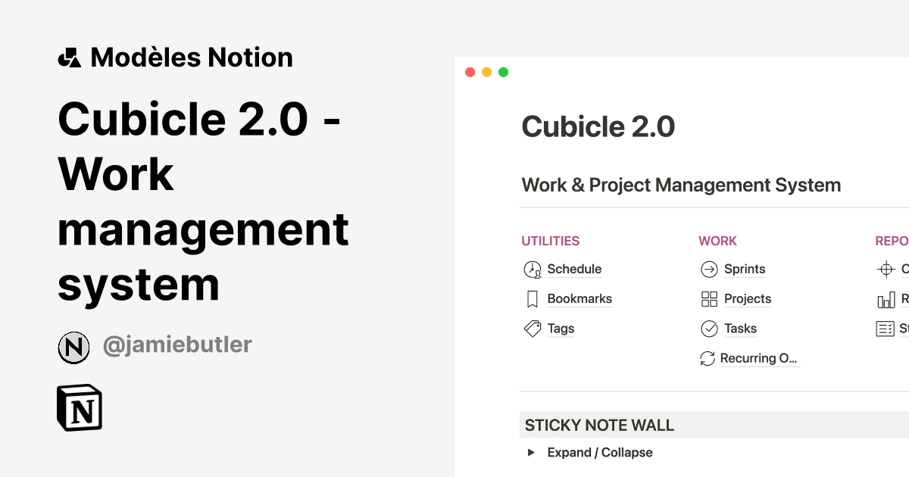
Task: Open the Sprints page link
Action: (745, 269)
